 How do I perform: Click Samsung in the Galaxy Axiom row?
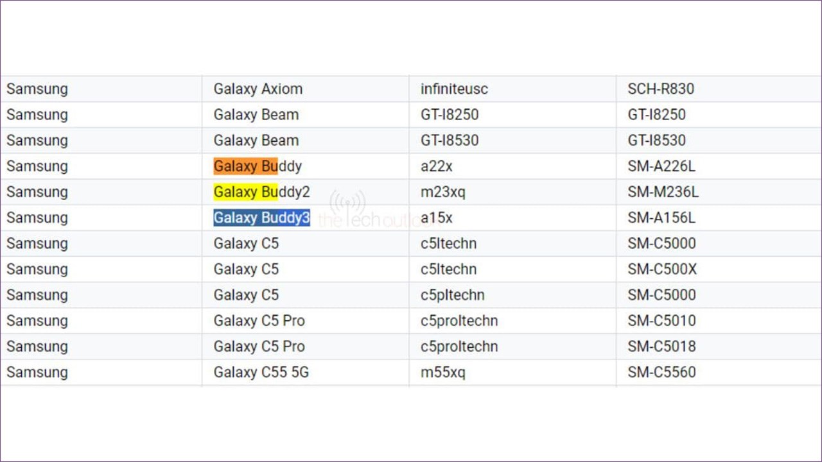coord(37,89)
